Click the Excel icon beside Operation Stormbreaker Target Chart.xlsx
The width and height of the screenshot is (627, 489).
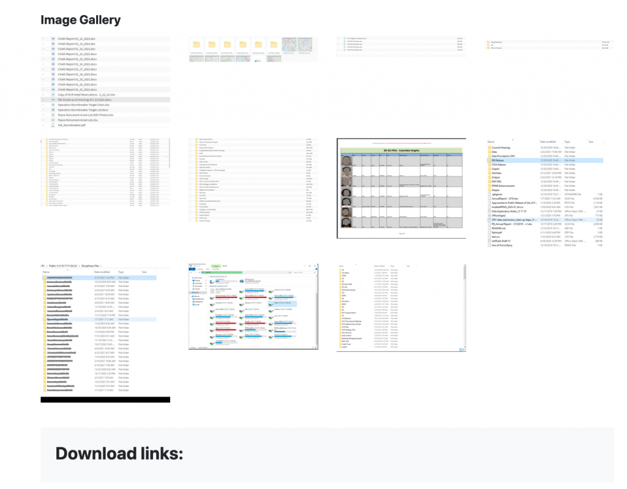pyautogui.click(x=54, y=105)
